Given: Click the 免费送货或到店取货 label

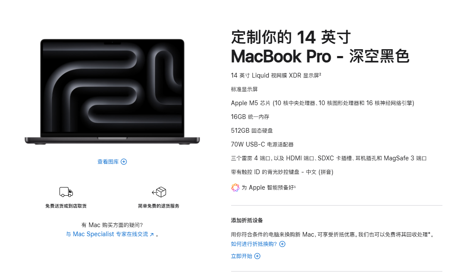Looking at the screenshot, I should tap(66, 206).
